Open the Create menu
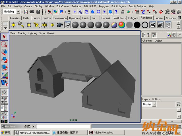 click(28, 6)
